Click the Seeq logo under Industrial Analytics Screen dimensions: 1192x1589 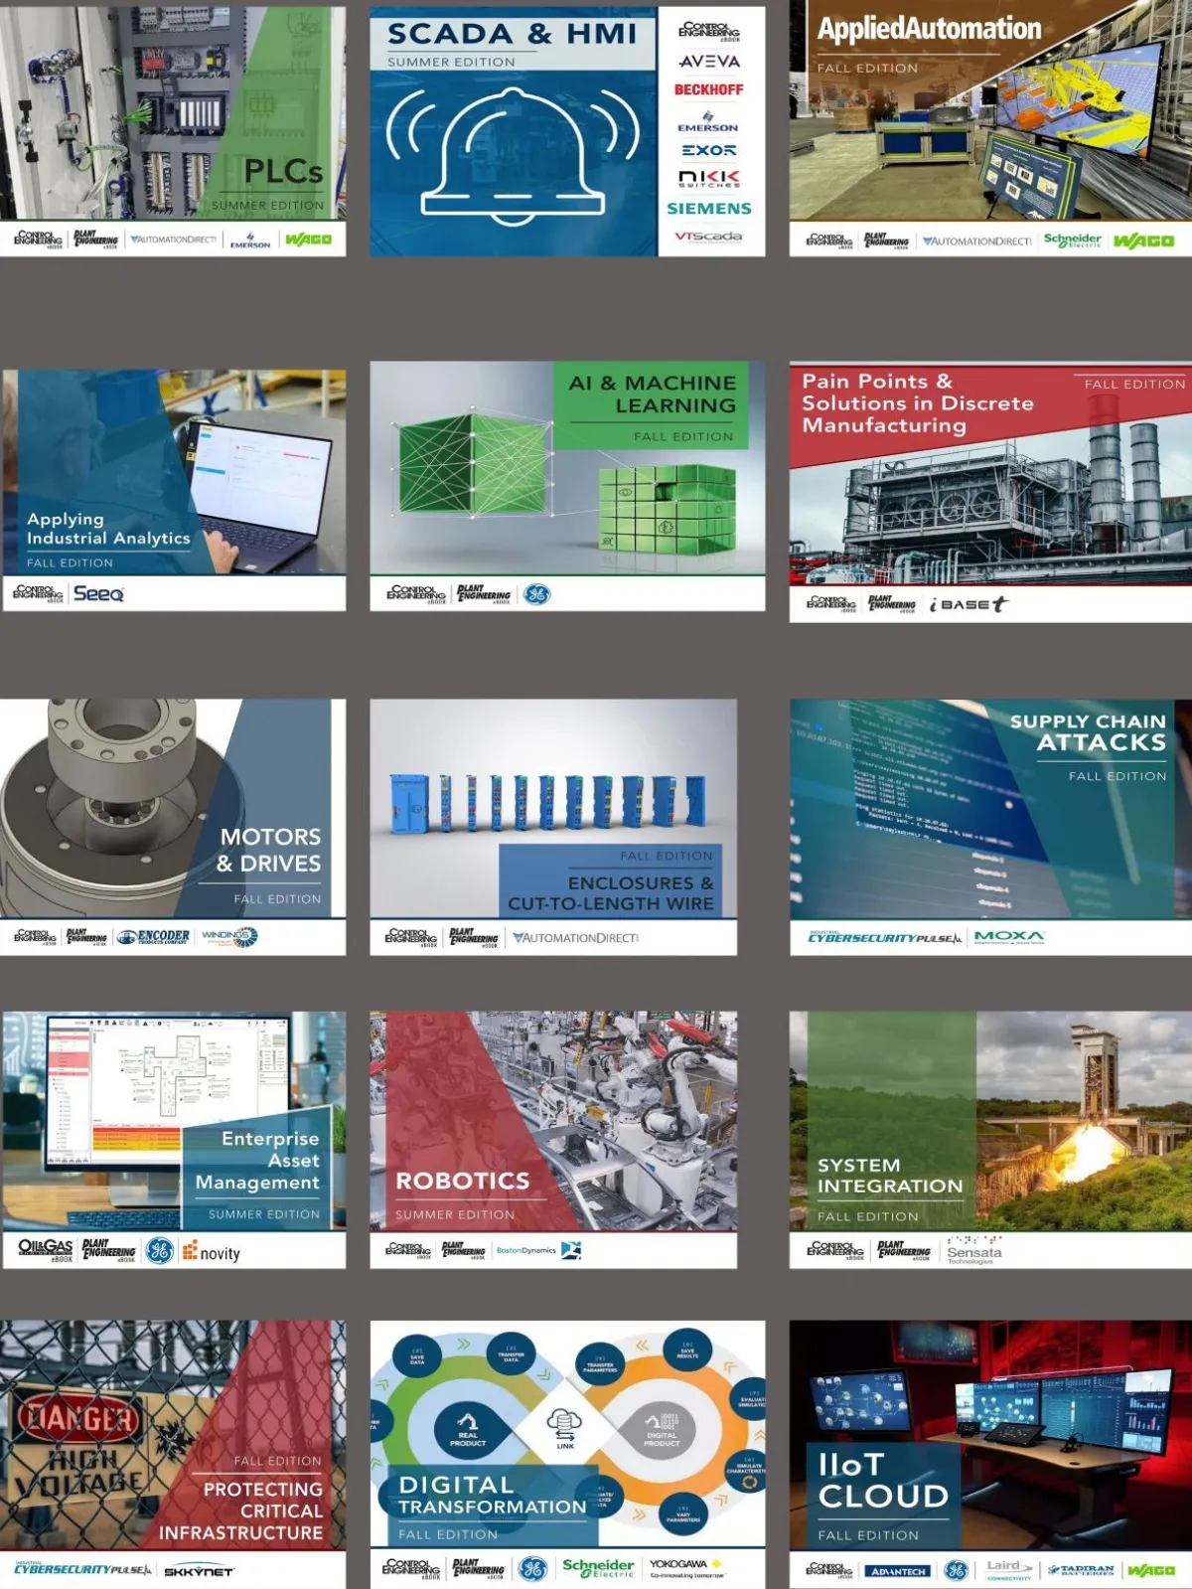pos(98,594)
